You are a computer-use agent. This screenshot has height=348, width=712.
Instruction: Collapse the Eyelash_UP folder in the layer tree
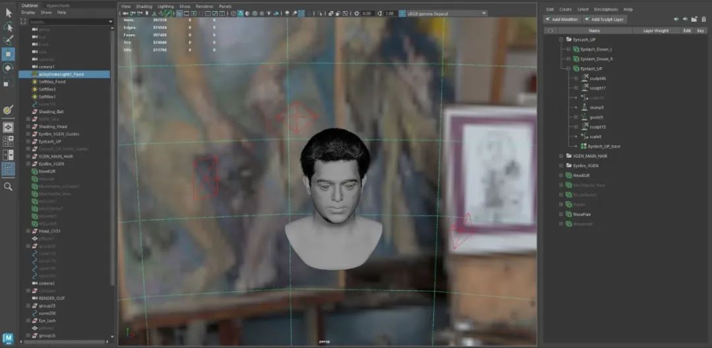(561, 40)
